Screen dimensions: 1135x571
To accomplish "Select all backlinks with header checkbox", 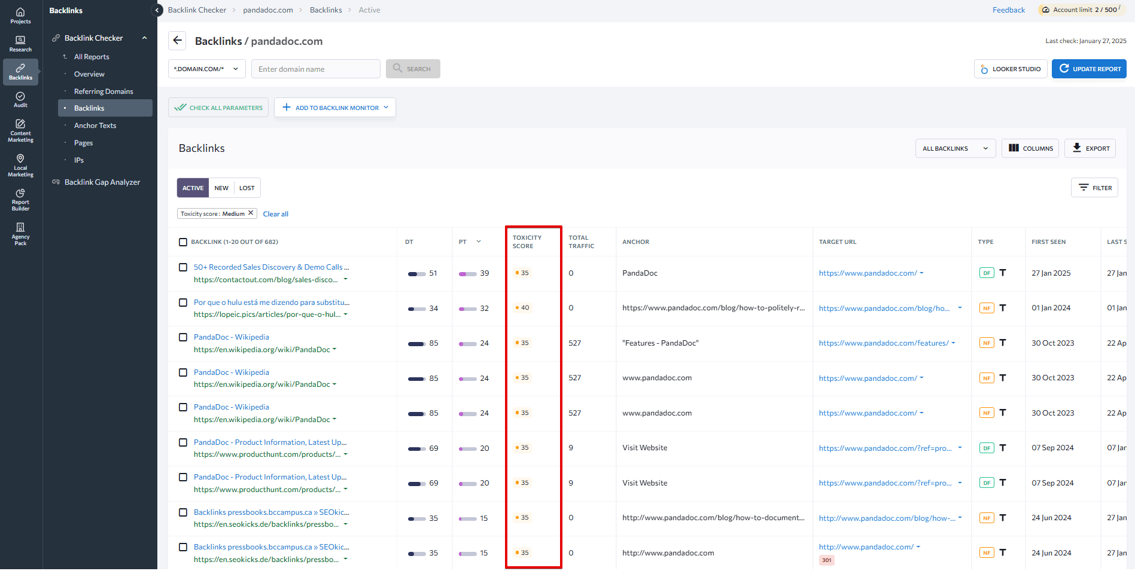I will [183, 242].
